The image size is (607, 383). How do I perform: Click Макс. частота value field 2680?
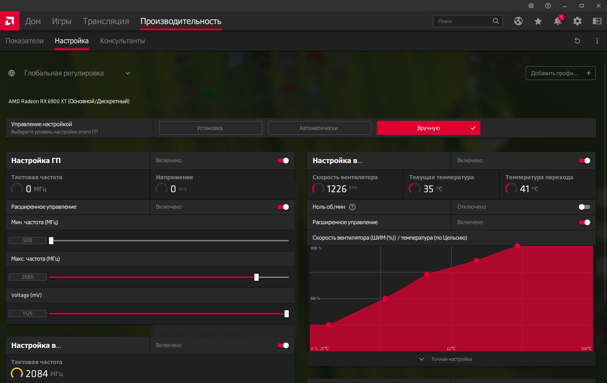28,277
